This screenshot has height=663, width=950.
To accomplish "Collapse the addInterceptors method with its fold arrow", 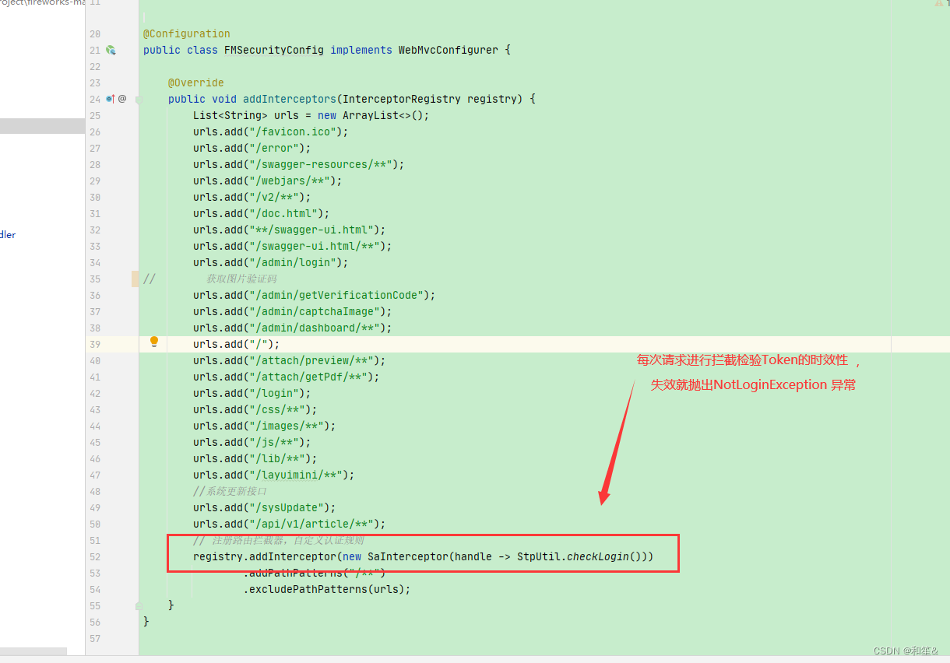I will pos(139,99).
